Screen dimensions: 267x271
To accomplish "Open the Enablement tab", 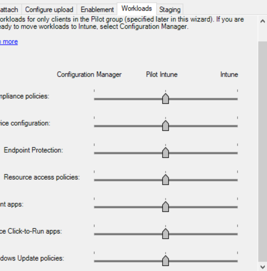I will 97,10.
